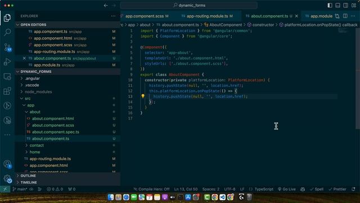Toggle Go Live server
The image size is (360, 203).
[286, 189]
